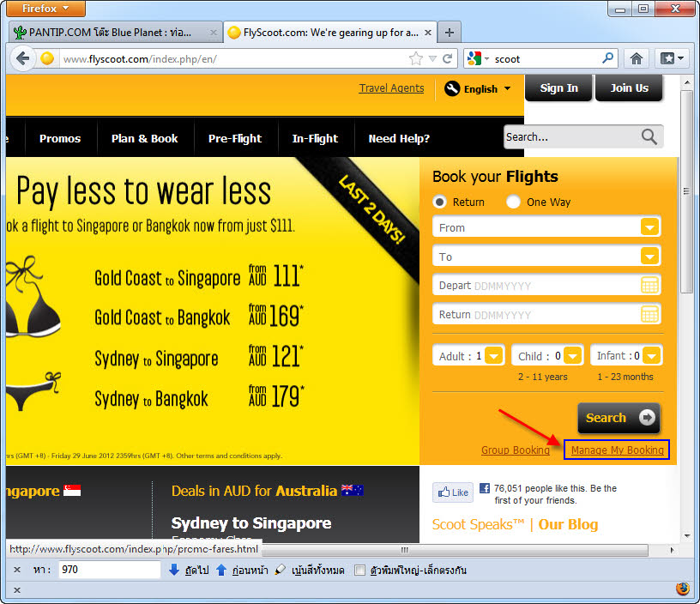Close the FlyScoot.com tab
700x604 pixels.
(428, 33)
